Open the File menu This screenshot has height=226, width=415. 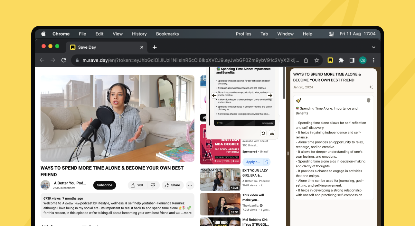[x=82, y=34]
